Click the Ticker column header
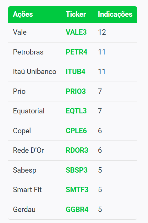Screen dimensions: 148x223 click(x=76, y=14)
